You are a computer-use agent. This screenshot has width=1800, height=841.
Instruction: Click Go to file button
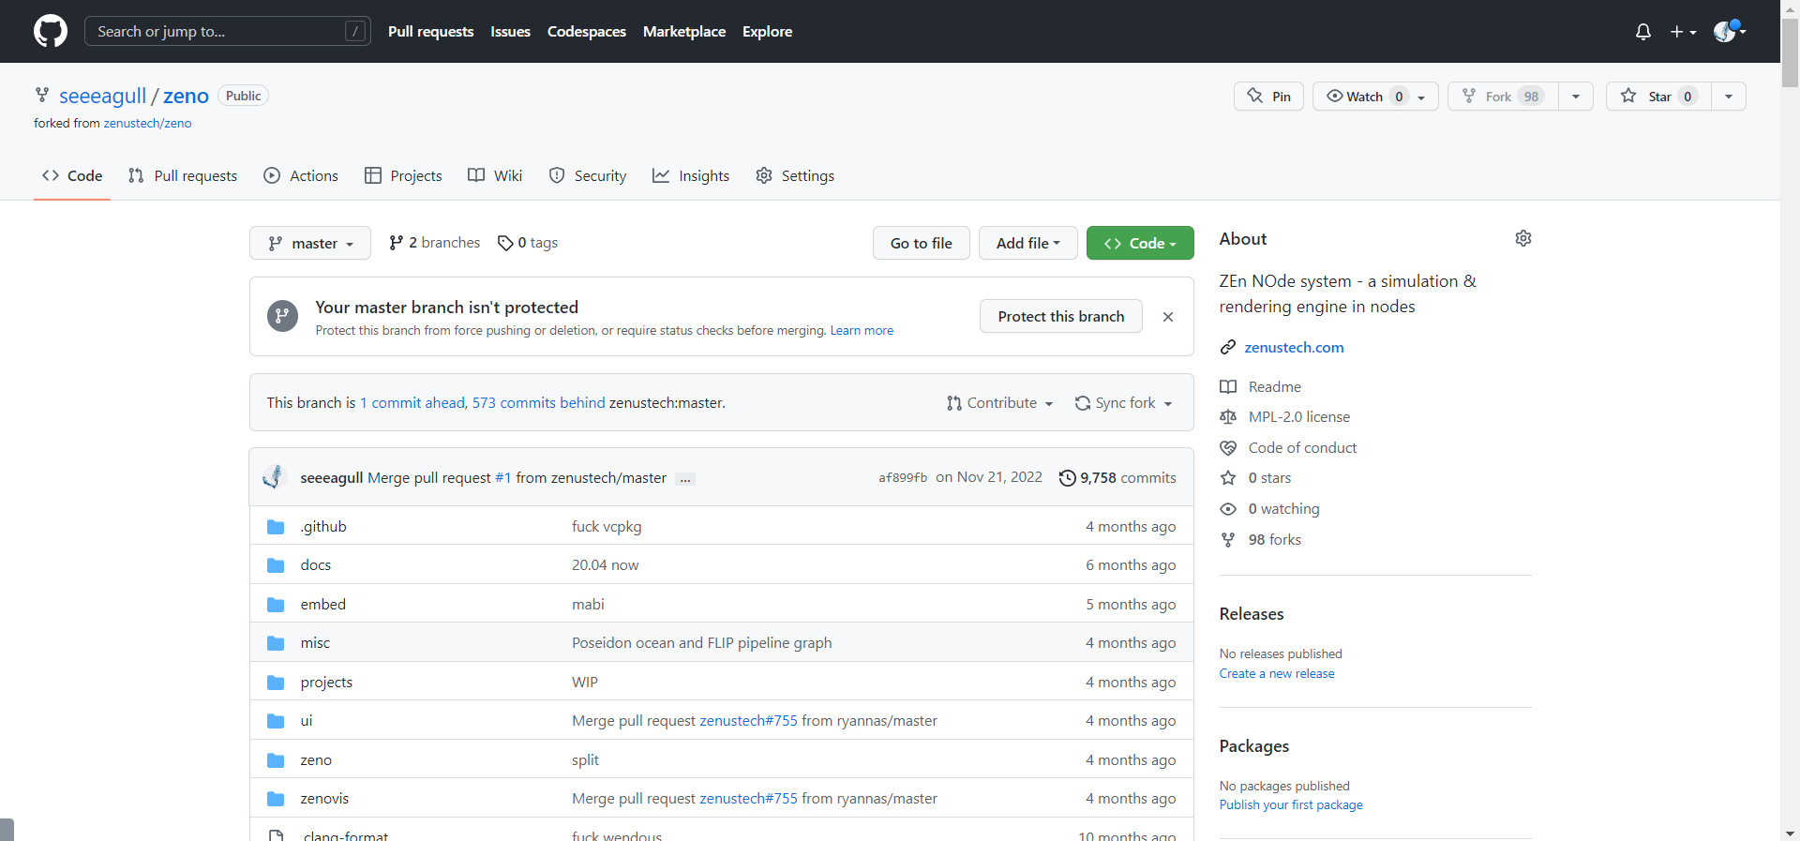[921, 243]
